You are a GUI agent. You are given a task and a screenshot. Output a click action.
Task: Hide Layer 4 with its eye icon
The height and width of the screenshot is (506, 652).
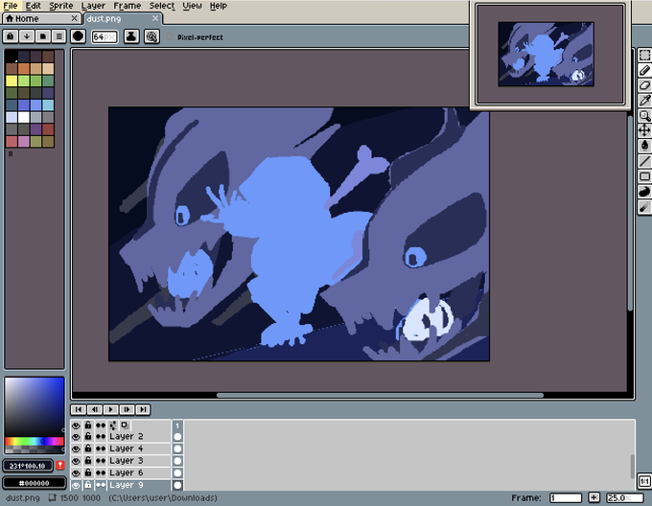pos(76,448)
